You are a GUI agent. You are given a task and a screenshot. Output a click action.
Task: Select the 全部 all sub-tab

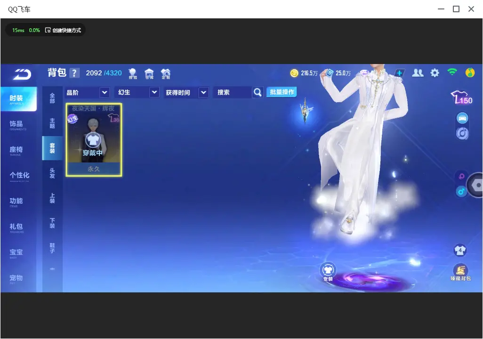point(52,98)
